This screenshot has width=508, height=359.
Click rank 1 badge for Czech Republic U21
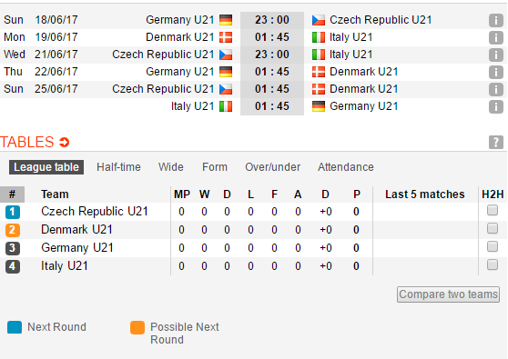pyautogui.click(x=13, y=212)
